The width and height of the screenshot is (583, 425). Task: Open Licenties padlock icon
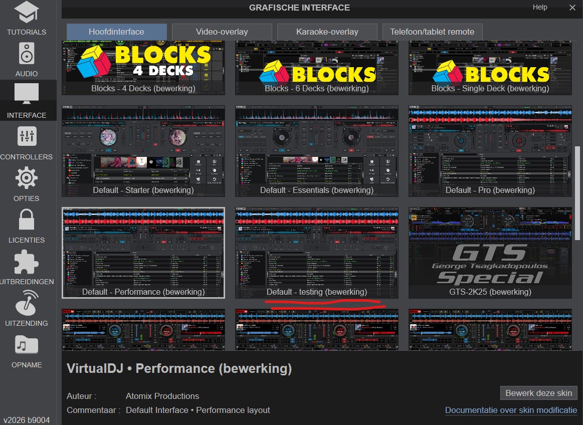coord(26,221)
